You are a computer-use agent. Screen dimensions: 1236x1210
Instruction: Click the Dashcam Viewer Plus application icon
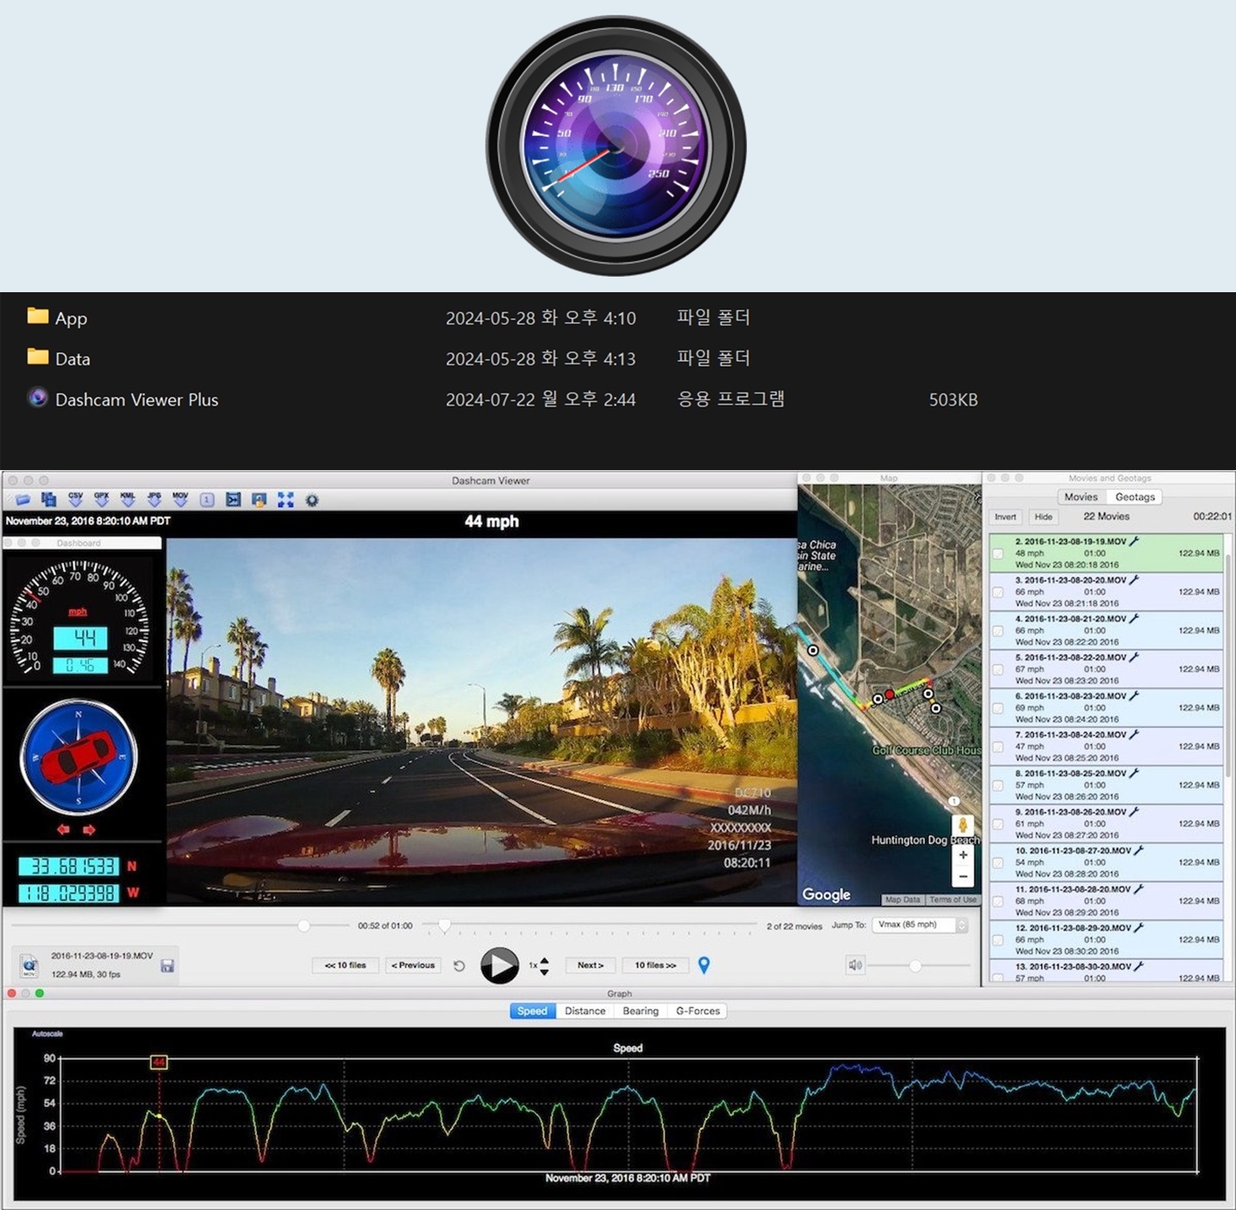point(37,398)
